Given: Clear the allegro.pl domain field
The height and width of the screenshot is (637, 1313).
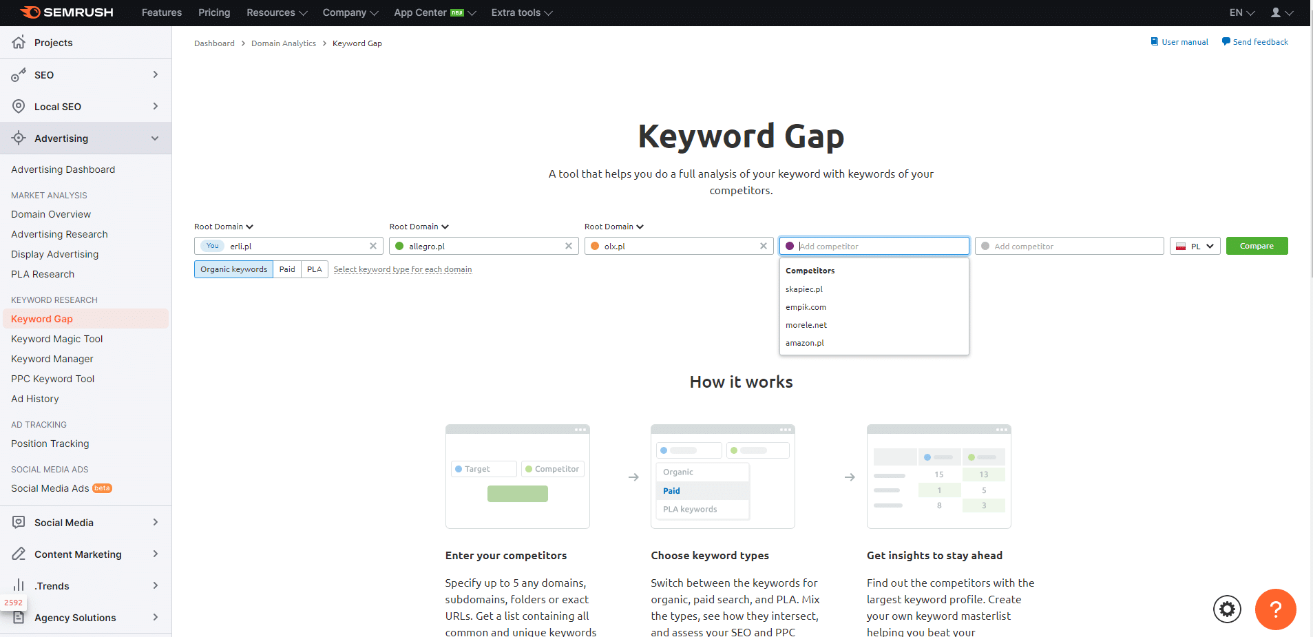Looking at the screenshot, I should pyautogui.click(x=569, y=246).
